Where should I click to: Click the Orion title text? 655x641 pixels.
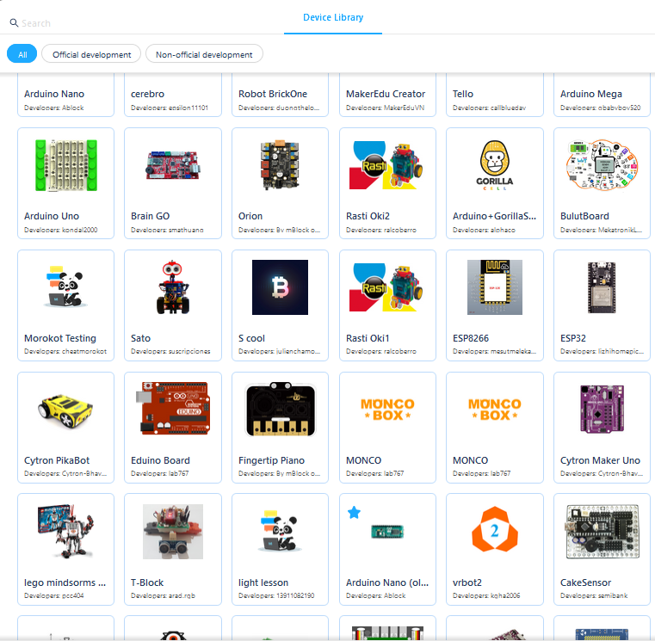[250, 216]
